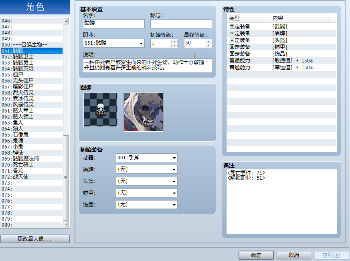Screen dimensions: 350x261
Task: Click the skeleton character sprite image
Action: (x=101, y=110)
